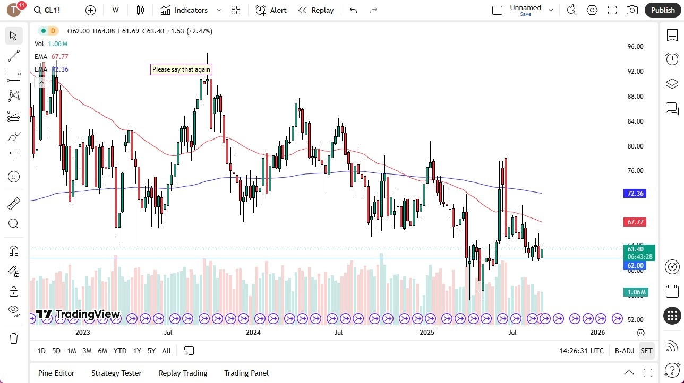Select the Trend Line tool
Screen dimensions: 684x383
[x=14, y=56]
